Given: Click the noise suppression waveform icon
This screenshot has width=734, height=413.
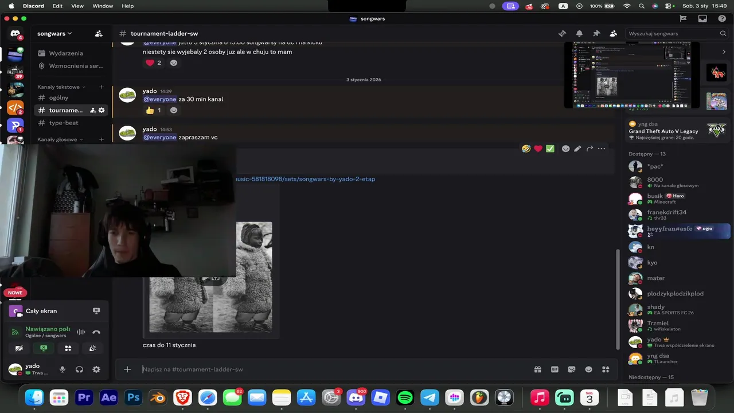Looking at the screenshot, I should [x=81, y=332].
